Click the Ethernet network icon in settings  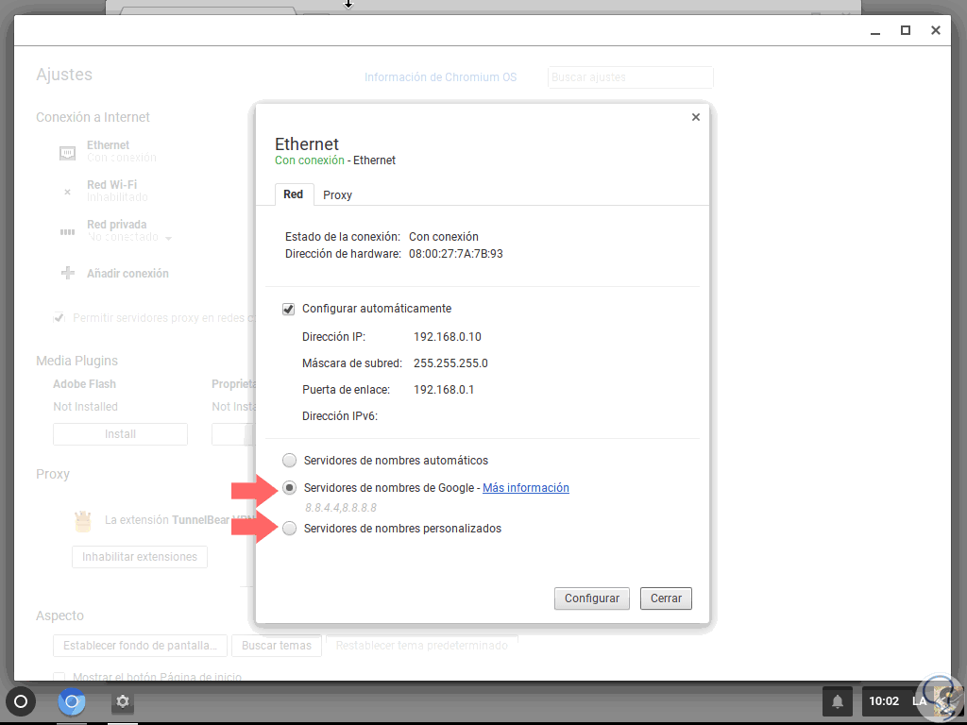pos(67,152)
